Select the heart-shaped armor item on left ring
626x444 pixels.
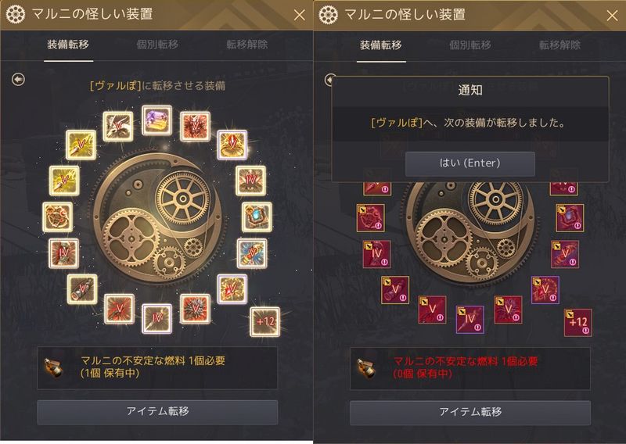tap(58, 217)
